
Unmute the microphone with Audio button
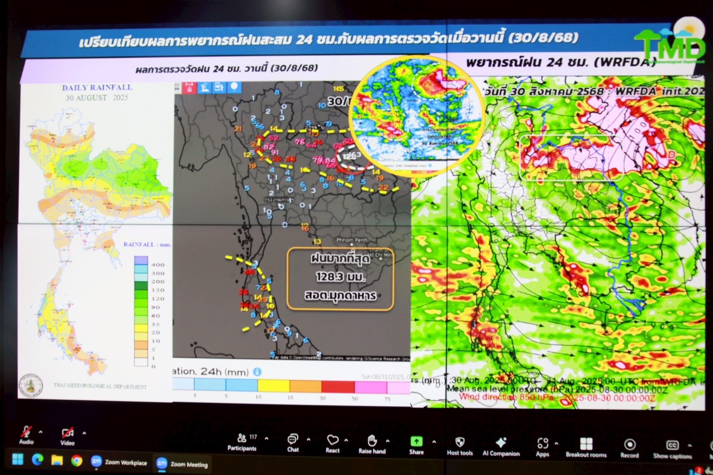click(26, 434)
